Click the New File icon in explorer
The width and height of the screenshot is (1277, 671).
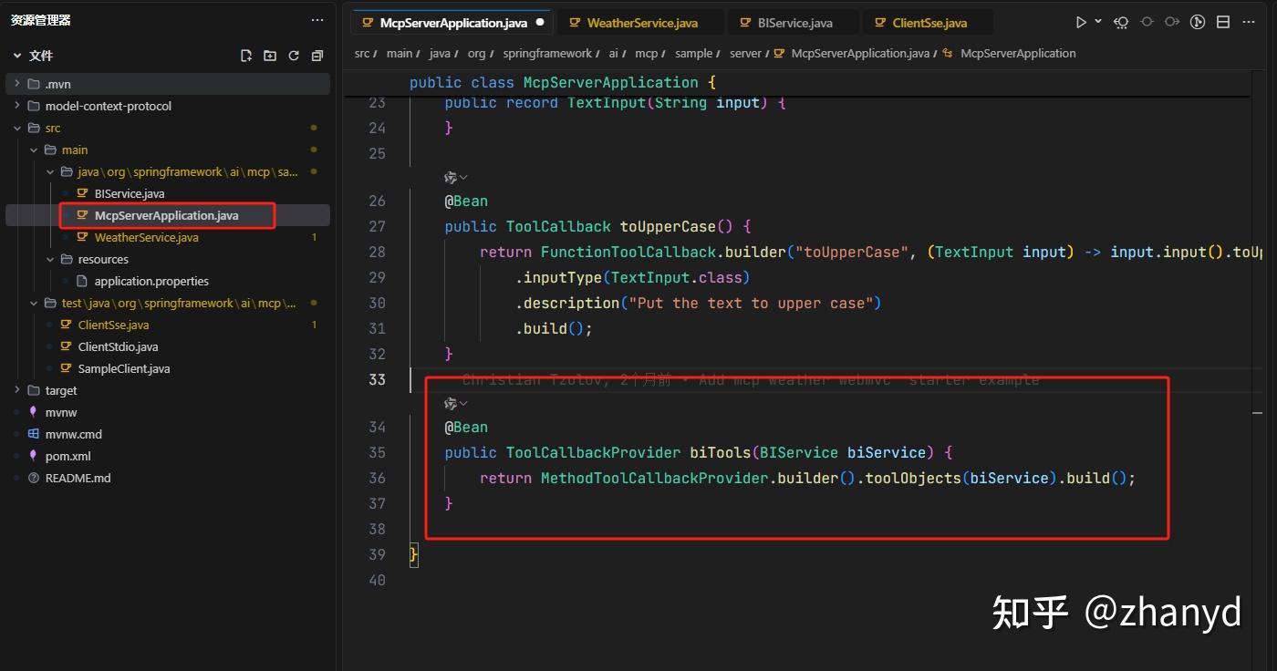click(x=246, y=56)
